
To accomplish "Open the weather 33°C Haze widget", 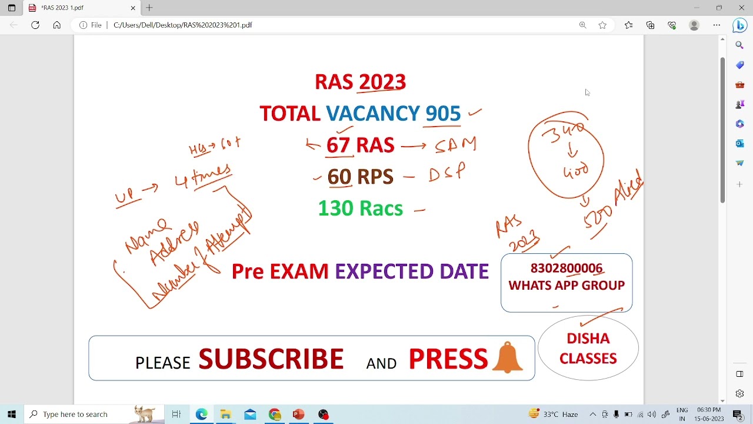I will (553, 414).
